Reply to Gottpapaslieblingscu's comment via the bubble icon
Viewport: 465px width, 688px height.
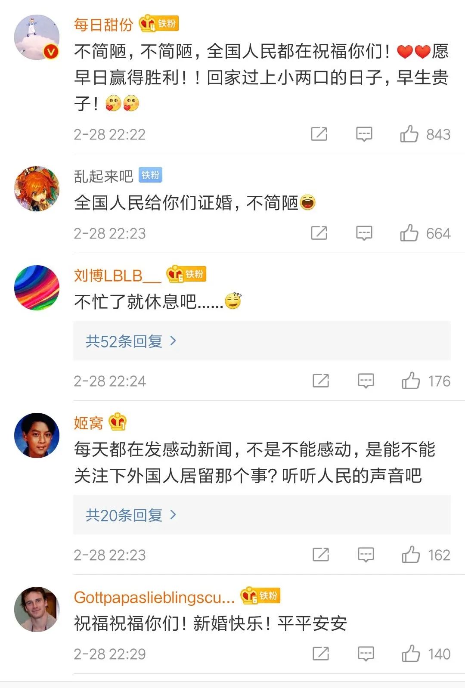[x=366, y=654]
